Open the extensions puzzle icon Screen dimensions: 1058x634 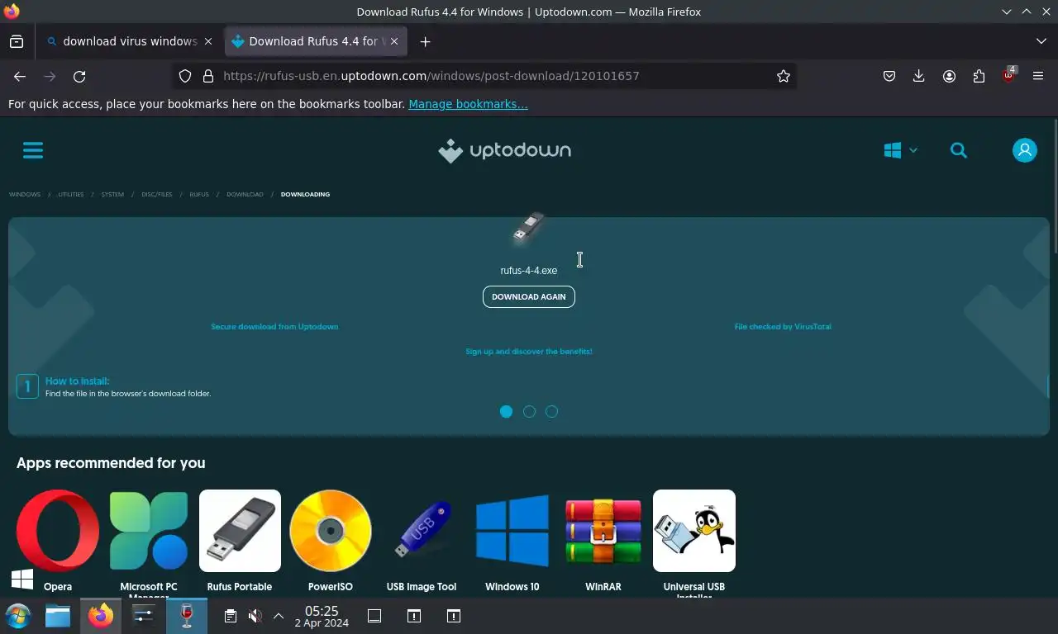coord(979,76)
